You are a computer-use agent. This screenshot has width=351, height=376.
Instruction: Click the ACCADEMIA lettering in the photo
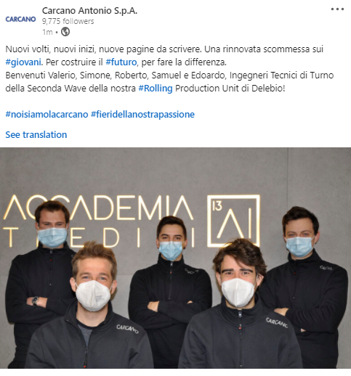pos(98,208)
